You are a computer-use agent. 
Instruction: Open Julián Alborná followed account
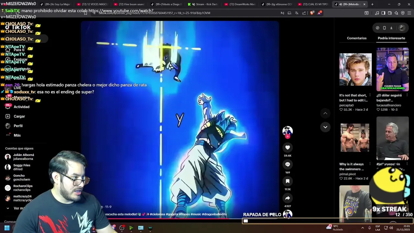click(23, 157)
